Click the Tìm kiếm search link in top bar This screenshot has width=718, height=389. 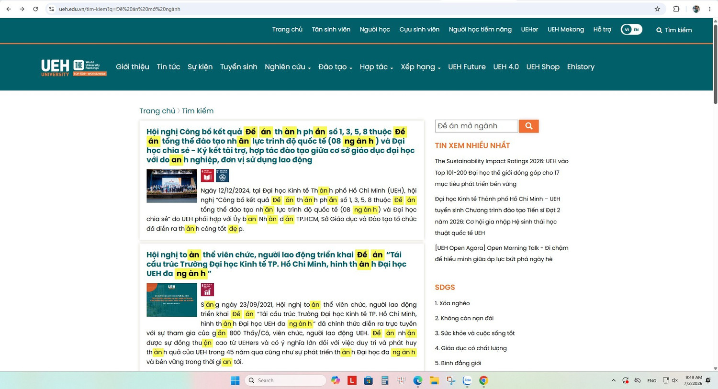674,30
